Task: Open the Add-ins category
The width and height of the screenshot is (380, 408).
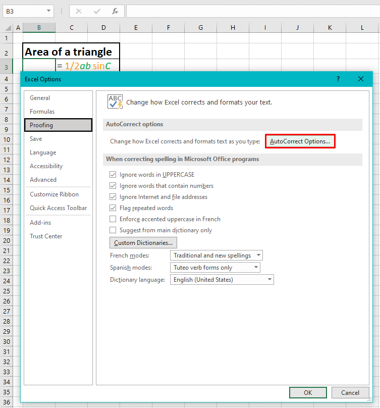Action: (x=58, y=223)
